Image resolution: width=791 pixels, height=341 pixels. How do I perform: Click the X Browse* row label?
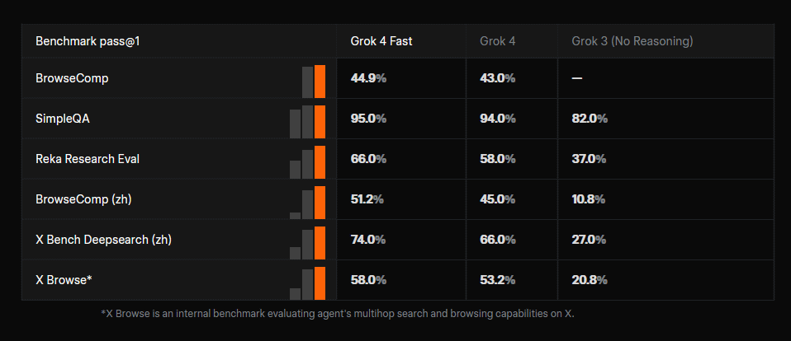click(64, 280)
